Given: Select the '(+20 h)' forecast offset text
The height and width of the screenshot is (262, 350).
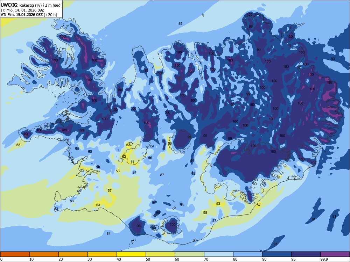Looking at the screenshot, I should point(50,15).
